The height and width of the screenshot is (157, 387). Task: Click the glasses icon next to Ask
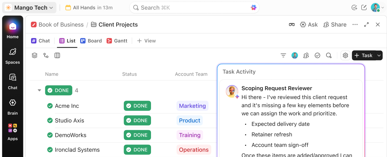pos(292,24)
